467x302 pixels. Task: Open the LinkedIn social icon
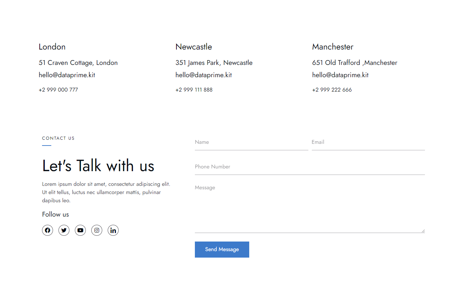click(113, 230)
